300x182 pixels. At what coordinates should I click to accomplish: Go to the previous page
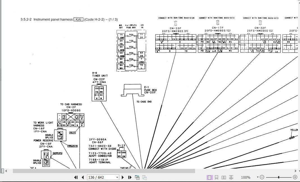(83, 178)
